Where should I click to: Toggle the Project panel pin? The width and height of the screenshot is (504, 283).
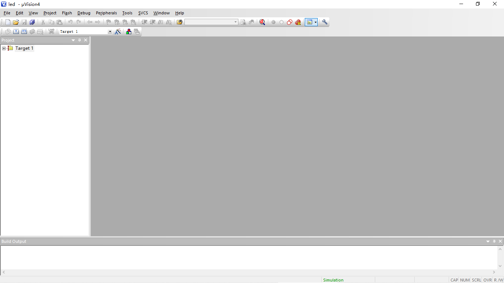(x=79, y=40)
